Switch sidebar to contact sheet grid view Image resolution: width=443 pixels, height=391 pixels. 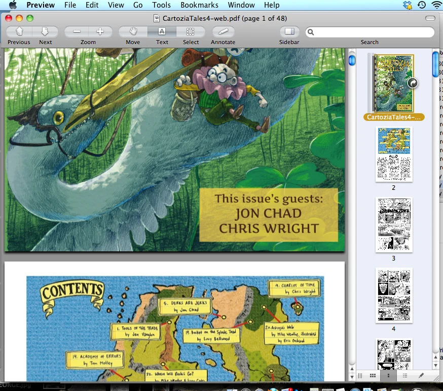tap(373, 375)
